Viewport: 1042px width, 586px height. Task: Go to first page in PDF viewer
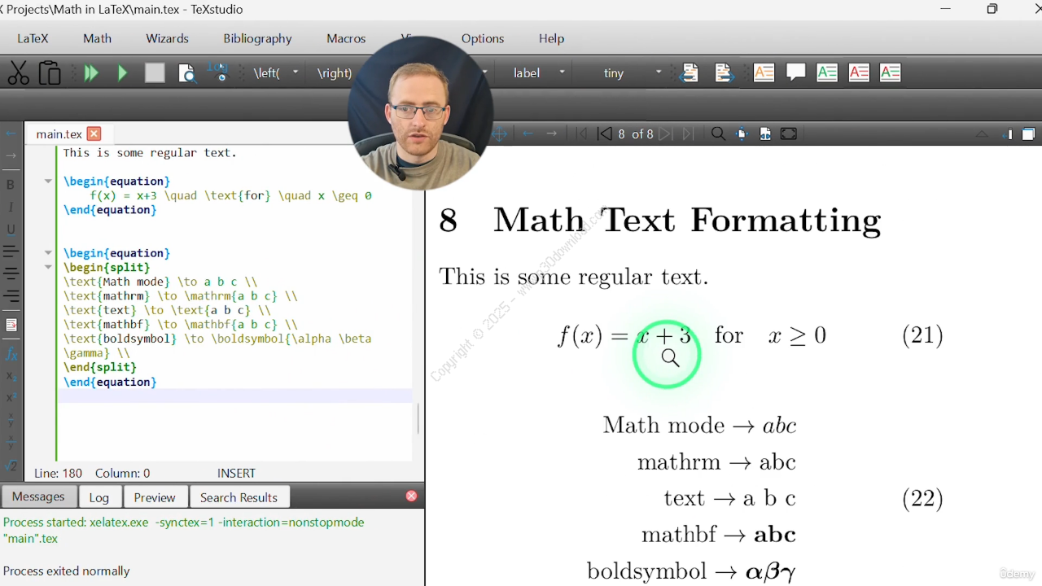tap(581, 134)
